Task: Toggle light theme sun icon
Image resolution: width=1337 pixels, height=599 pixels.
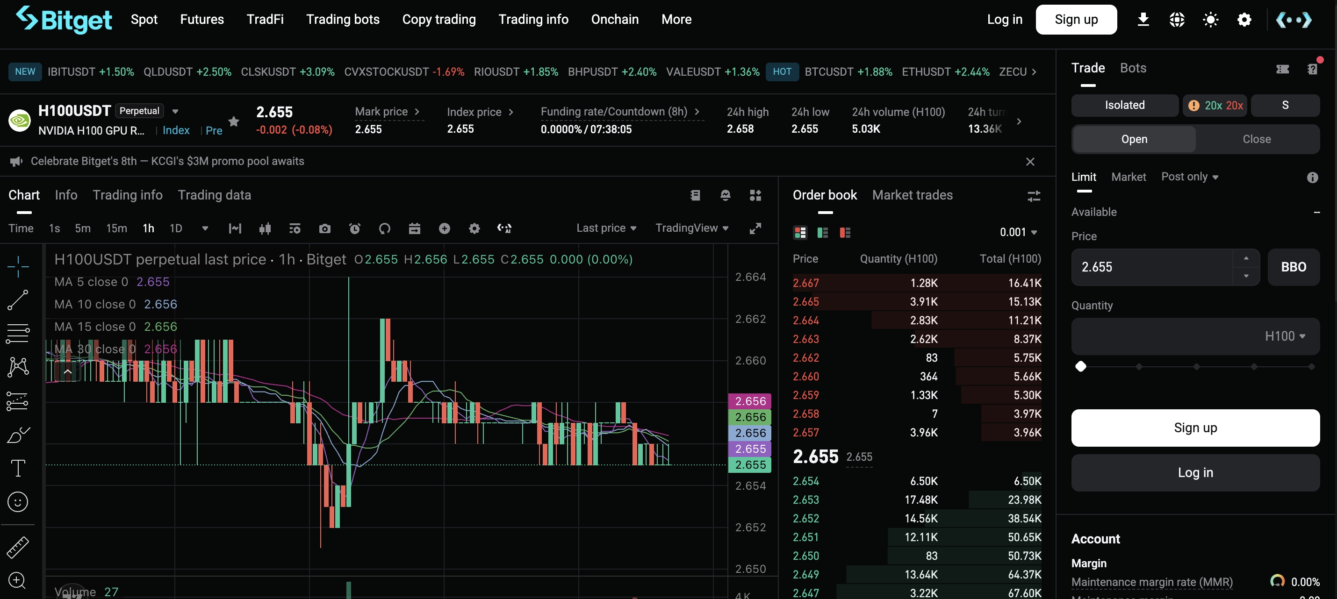Action: 1210,20
